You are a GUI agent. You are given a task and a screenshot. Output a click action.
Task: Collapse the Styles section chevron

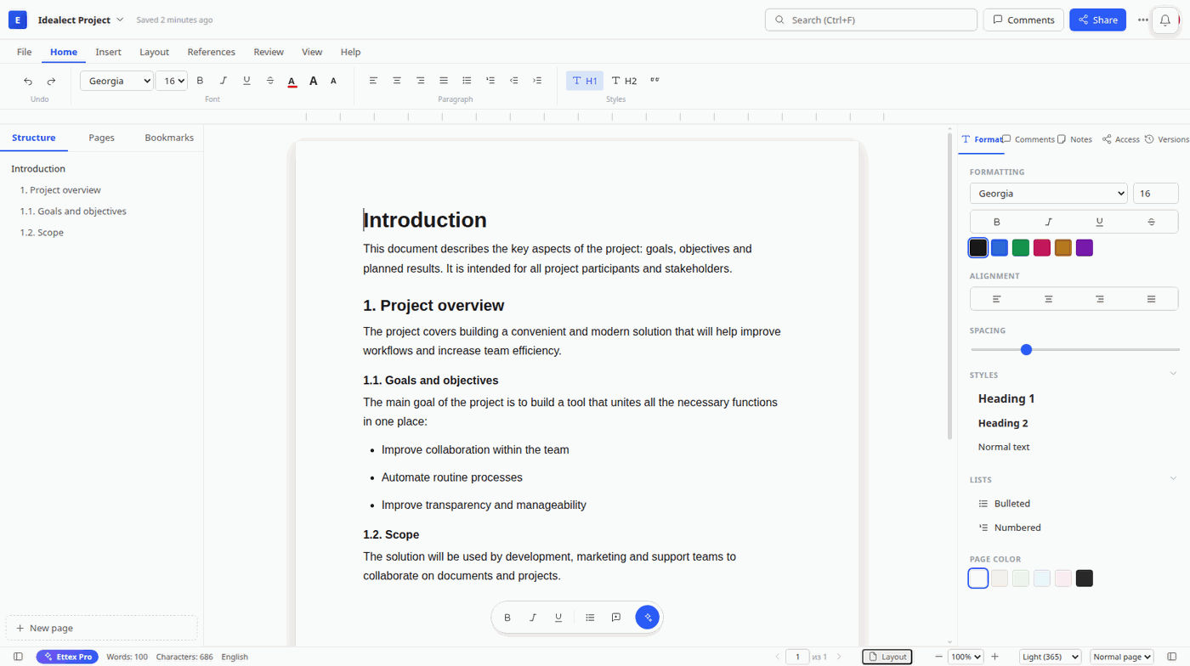[x=1173, y=374]
